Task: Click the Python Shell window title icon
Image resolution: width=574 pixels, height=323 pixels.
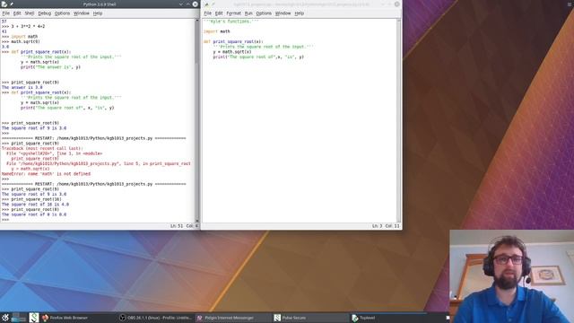Action: tap(4, 4)
